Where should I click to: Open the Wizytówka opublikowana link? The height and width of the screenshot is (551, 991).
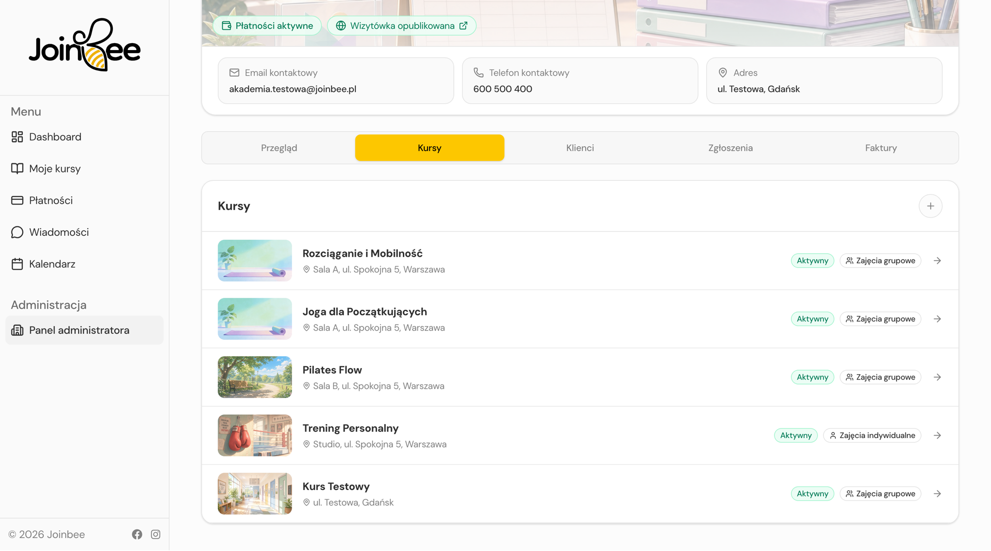pos(402,26)
